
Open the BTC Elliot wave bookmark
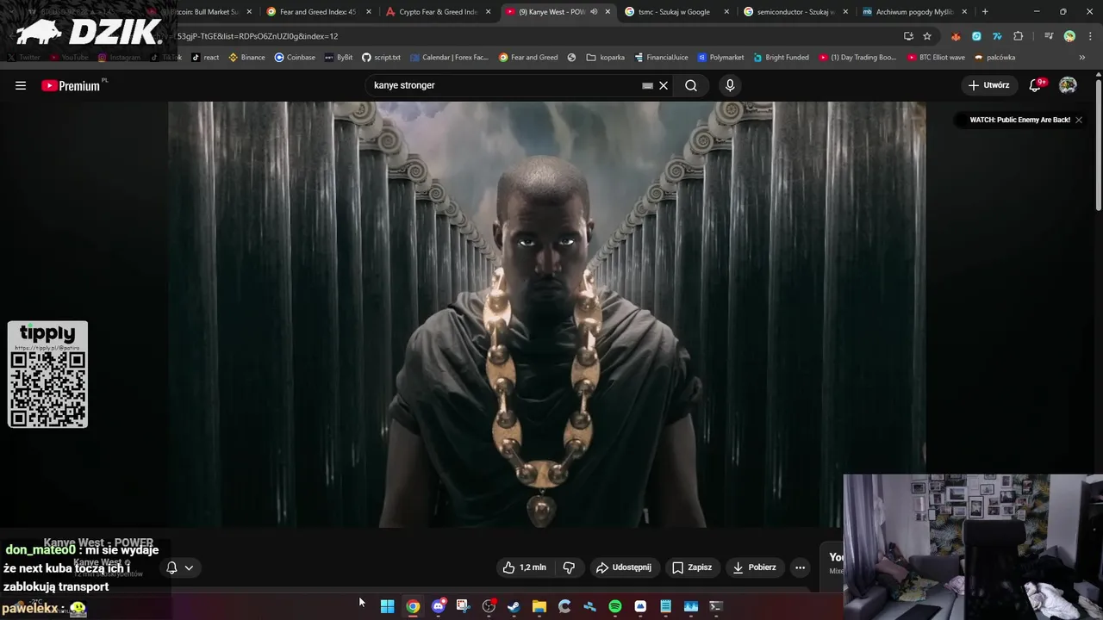click(x=936, y=58)
